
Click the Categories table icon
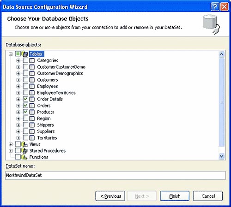[x=32, y=60]
